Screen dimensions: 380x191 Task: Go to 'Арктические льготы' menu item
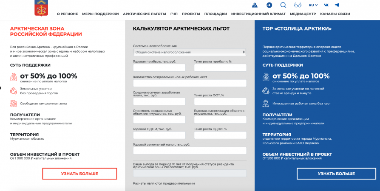click(x=145, y=14)
